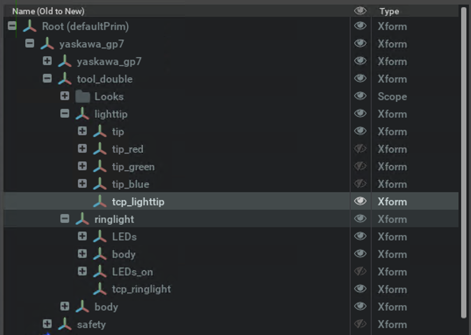
Task: Click the safety Xform icon
Action: (x=65, y=324)
